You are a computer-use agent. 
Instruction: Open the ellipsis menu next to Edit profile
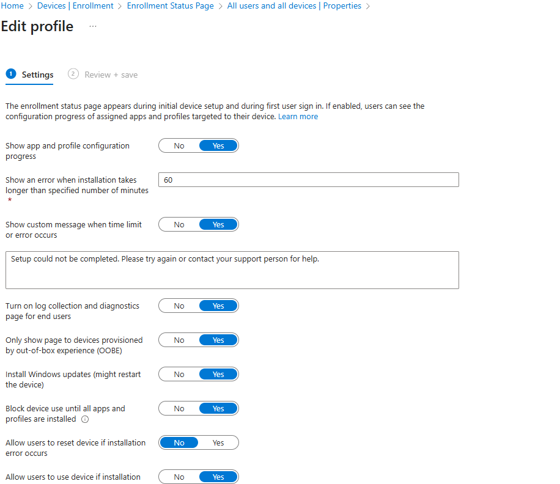pyautogui.click(x=93, y=27)
